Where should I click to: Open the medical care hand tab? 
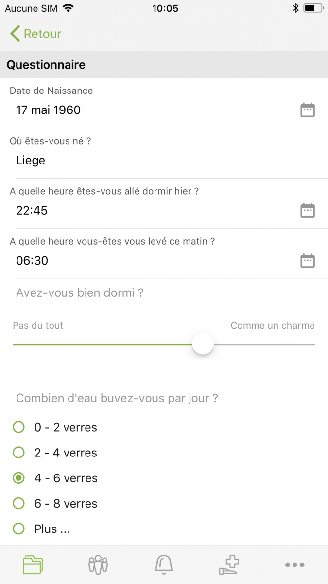click(229, 565)
